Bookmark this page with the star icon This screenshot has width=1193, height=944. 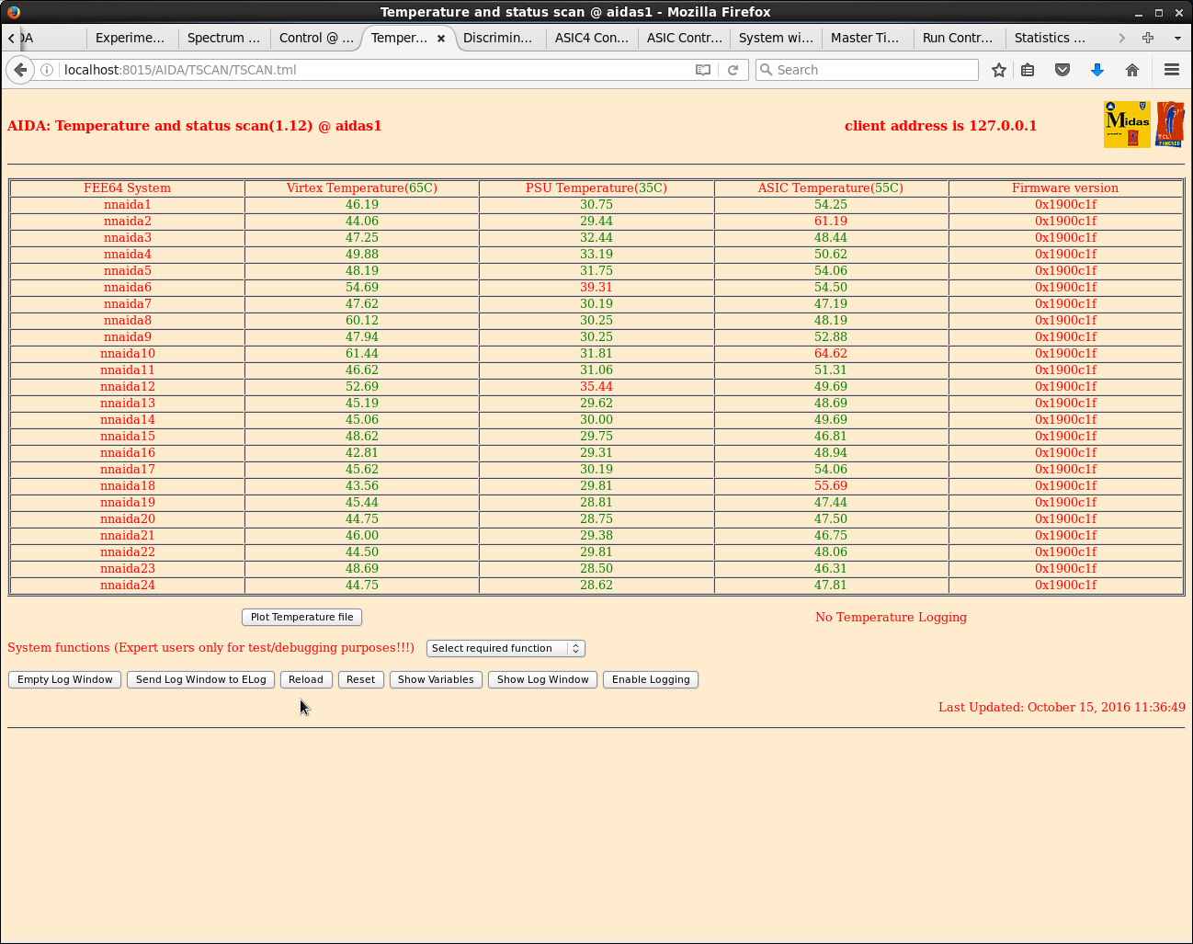[999, 70]
